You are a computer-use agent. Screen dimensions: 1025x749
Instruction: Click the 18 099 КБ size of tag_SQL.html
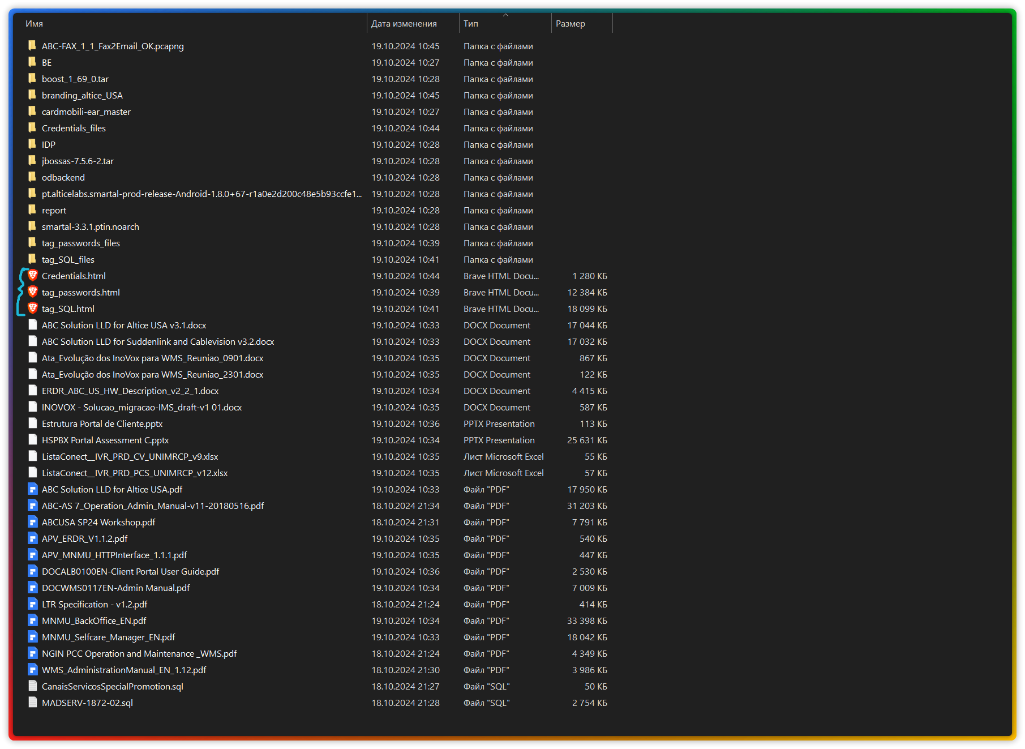click(x=587, y=309)
